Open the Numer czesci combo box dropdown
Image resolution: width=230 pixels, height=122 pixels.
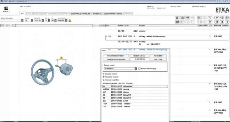point(136,68)
